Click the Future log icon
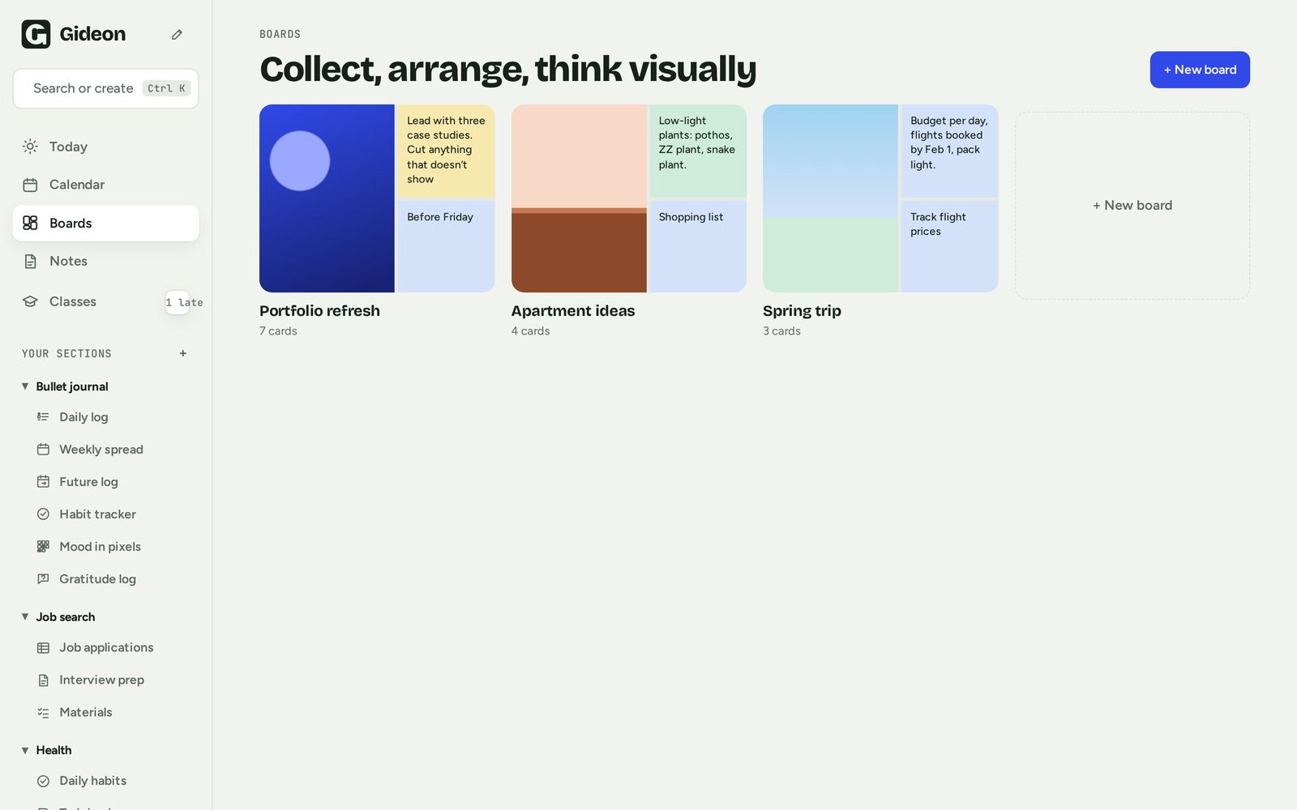 43,482
